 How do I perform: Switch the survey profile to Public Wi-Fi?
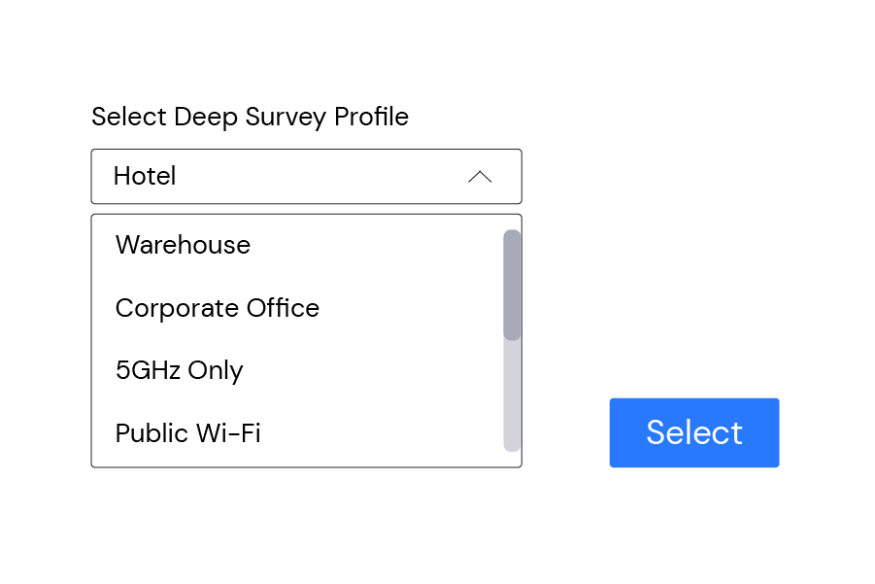tap(187, 432)
